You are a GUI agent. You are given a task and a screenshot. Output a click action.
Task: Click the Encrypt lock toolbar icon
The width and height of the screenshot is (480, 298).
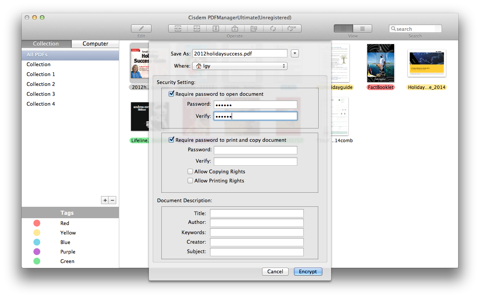(235, 29)
